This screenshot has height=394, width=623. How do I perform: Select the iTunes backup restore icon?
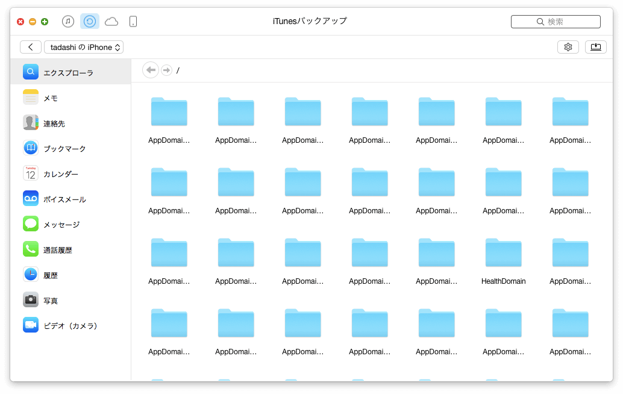coord(90,22)
